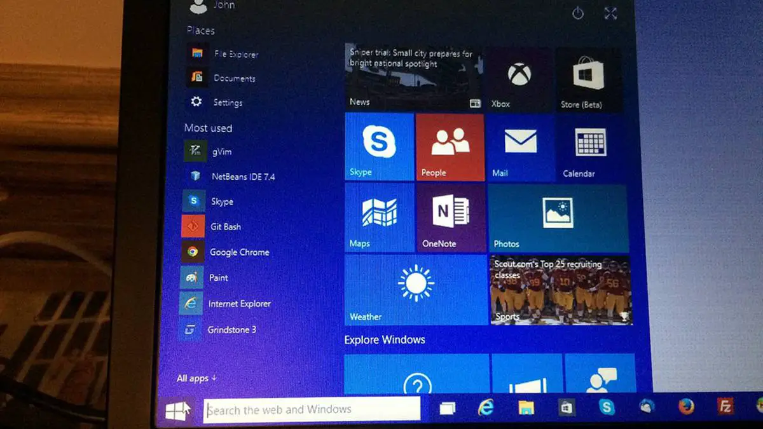Click the Google Chrome icon in Most used
Image resolution: width=763 pixels, height=429 pixels.
pyautogui.click(x=191, y=252)
